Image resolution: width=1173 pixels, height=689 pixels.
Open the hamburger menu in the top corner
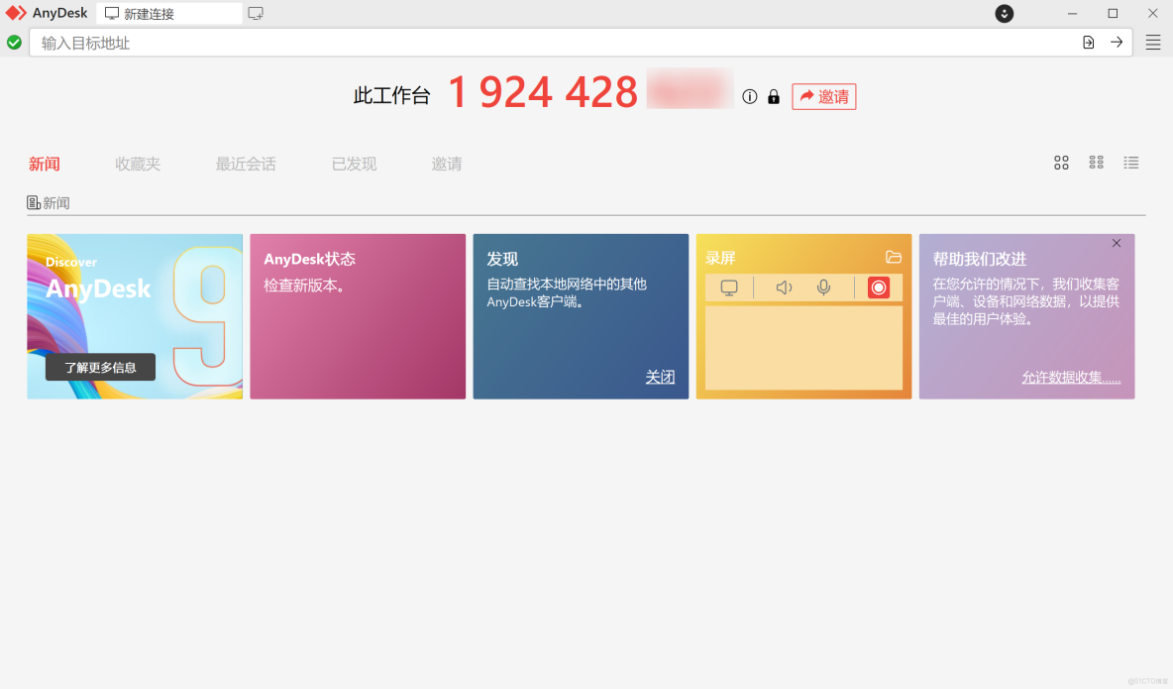[x=1152, y=43]
